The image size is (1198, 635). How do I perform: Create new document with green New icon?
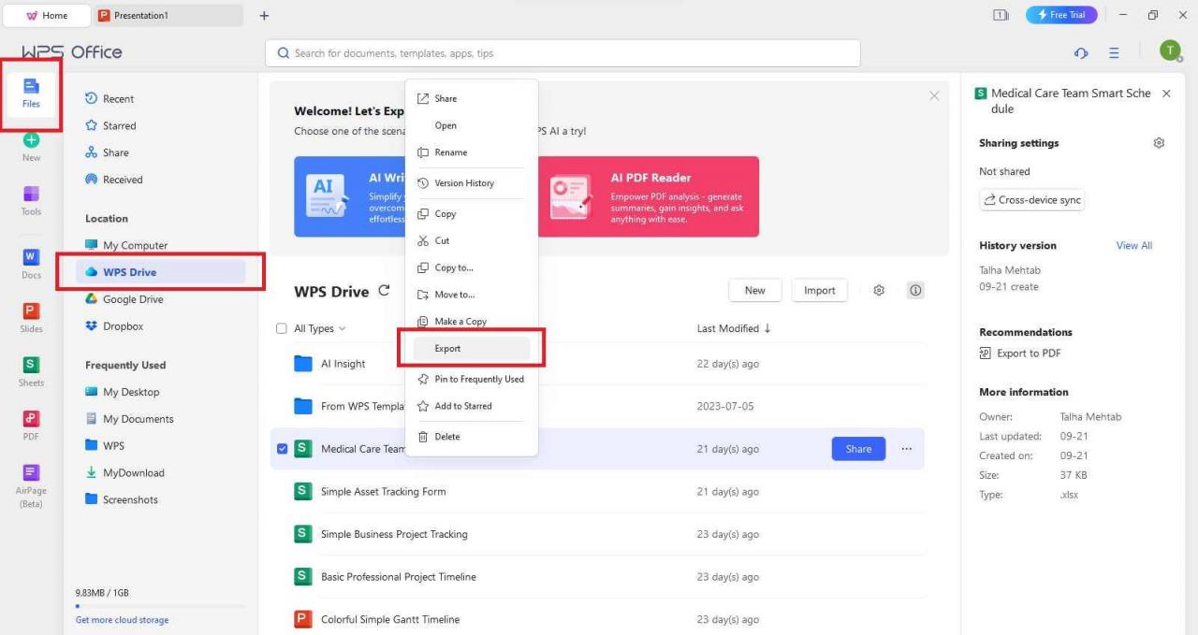click(x=31, y=142)
